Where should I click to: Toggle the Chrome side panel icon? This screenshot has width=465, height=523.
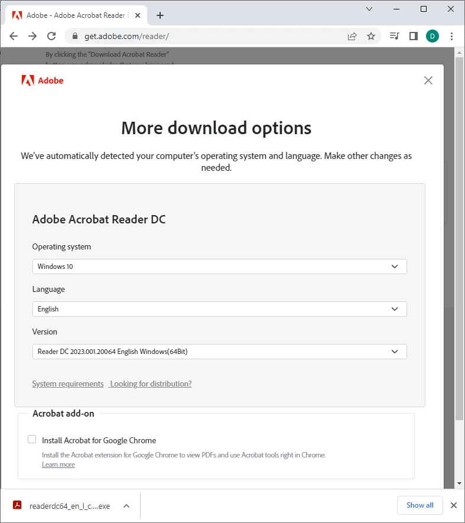point(413,36)
